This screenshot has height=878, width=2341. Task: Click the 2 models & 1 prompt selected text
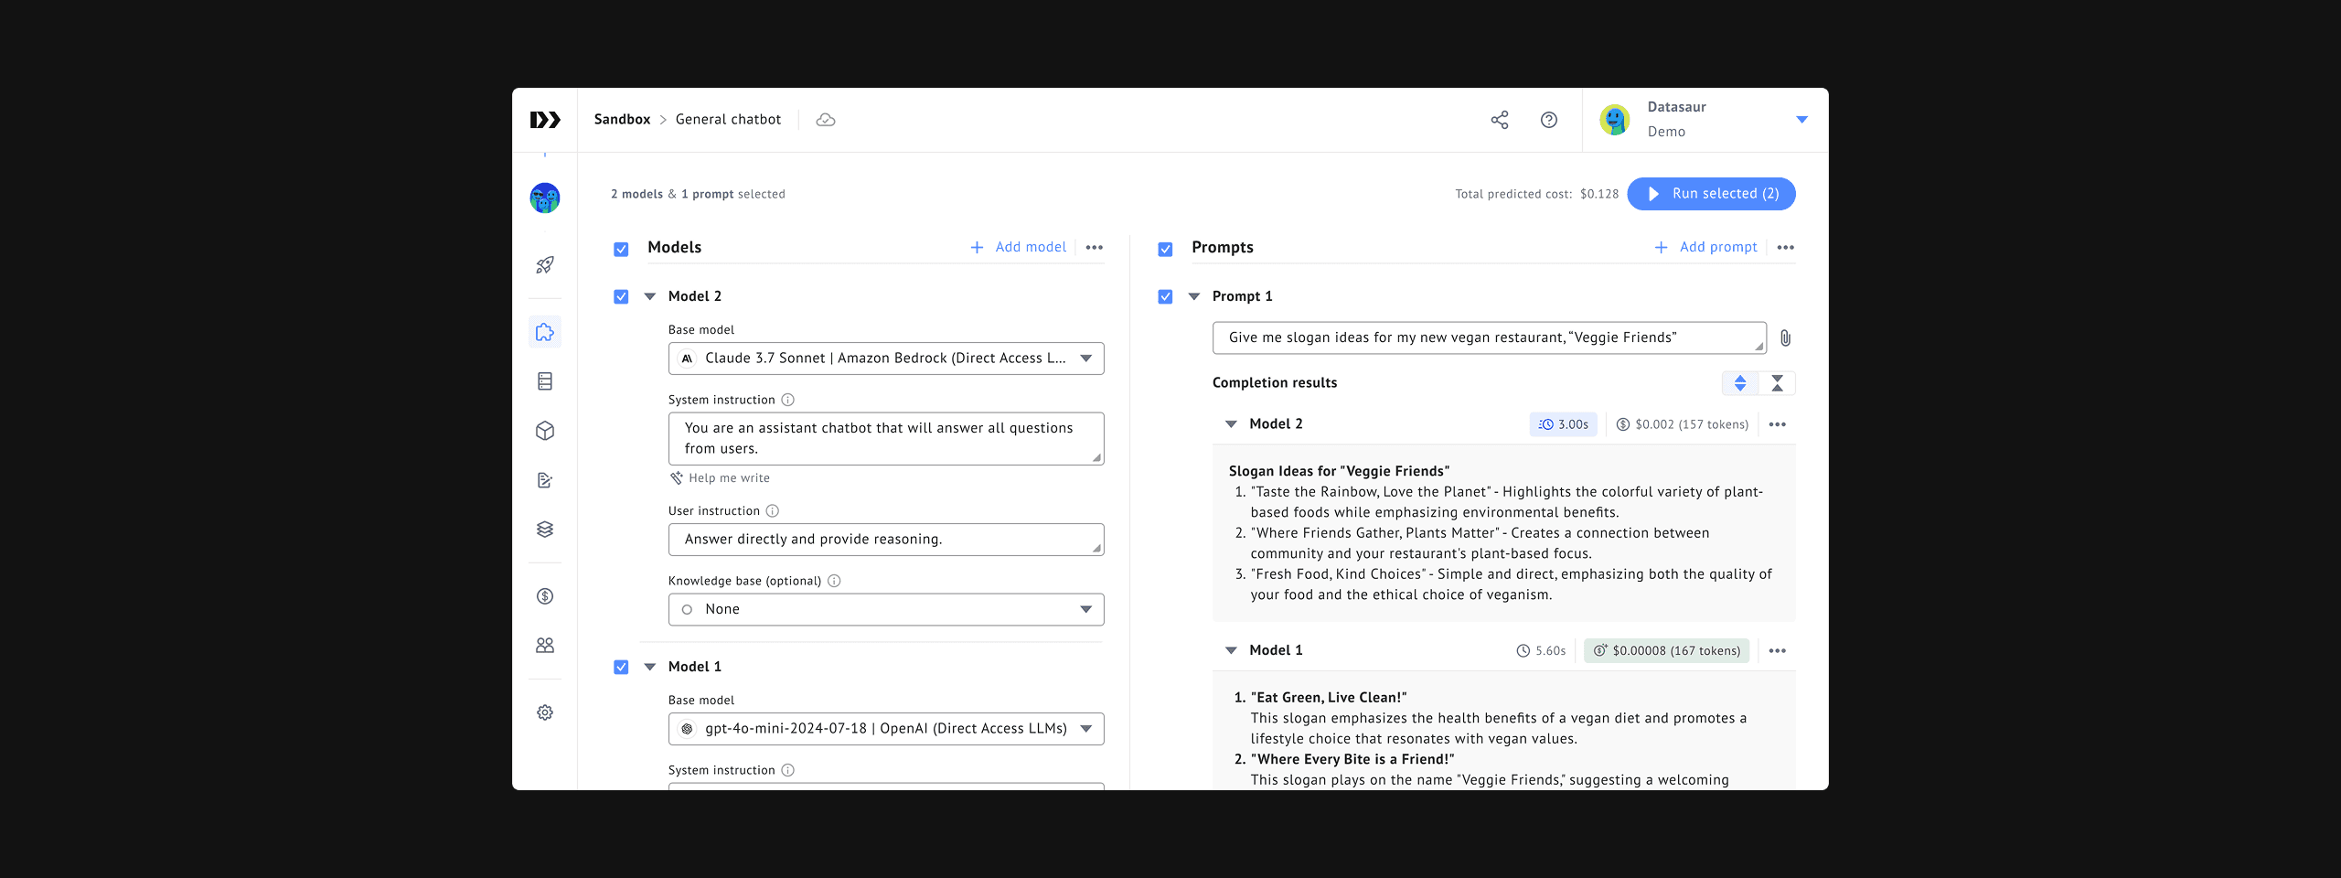tap(698, 194)
